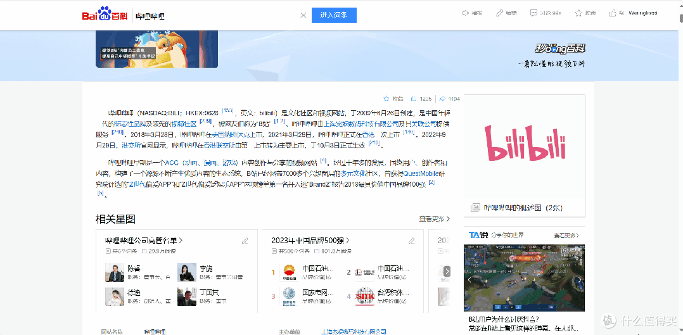The image size is (683, 335).
Task: Click the tsmc logo ranked 4
Action: click(364, 296)
